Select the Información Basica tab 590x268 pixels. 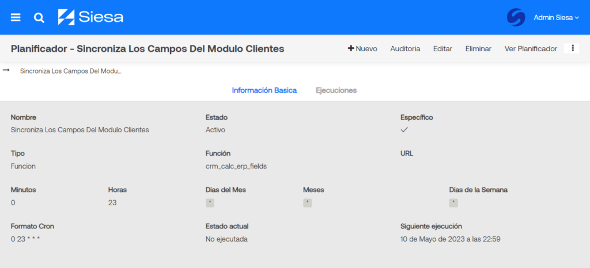coord(264,90)
